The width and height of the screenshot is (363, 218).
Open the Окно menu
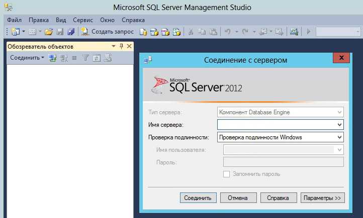(x=107, y=20)
